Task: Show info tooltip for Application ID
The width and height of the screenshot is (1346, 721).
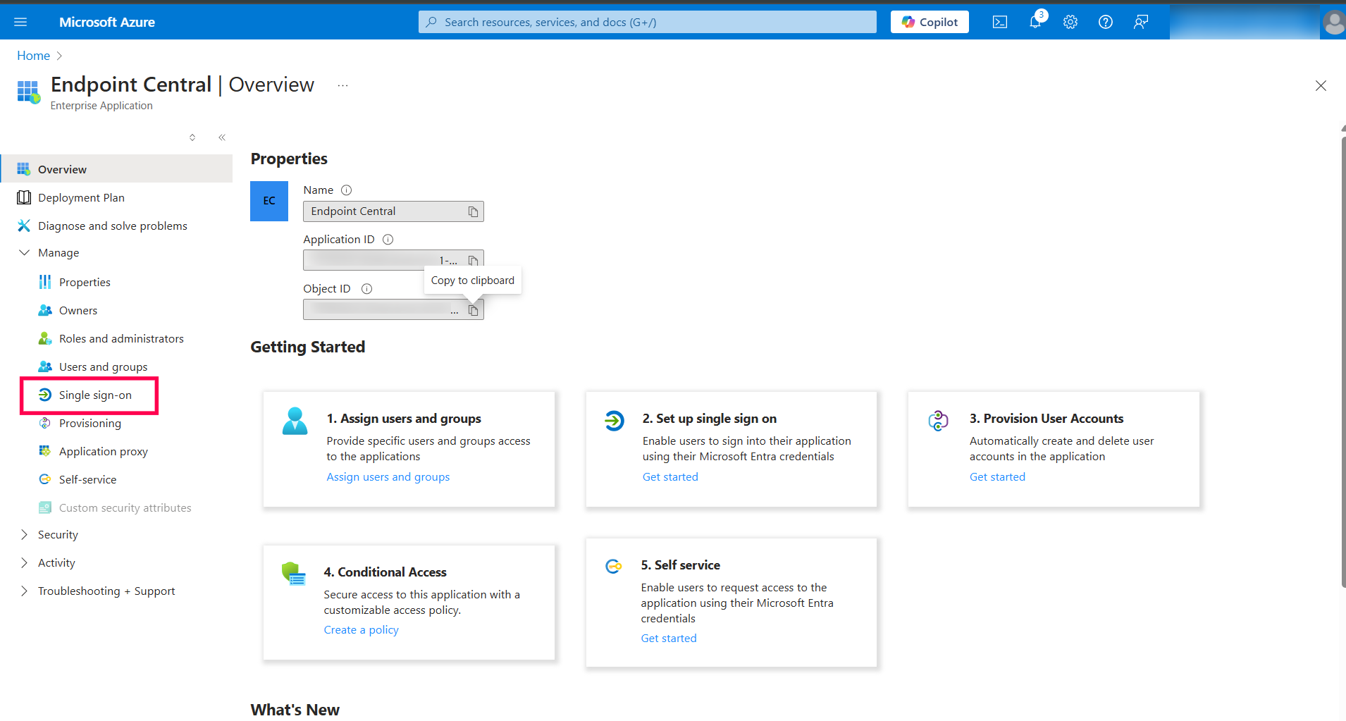Action: (388, 240)
